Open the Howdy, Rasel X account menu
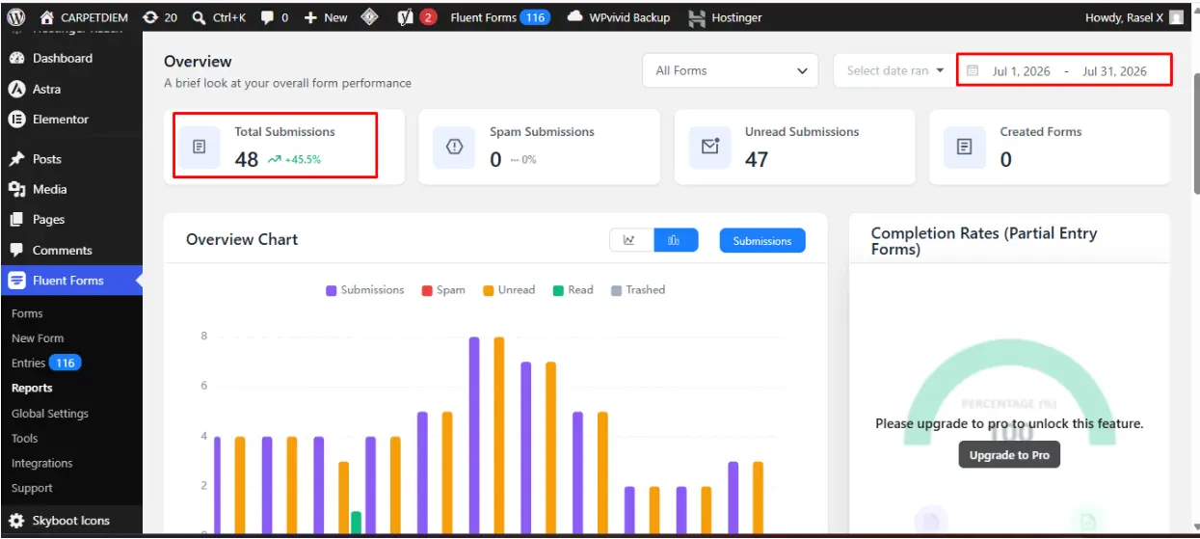This screenshot has width=1200, height=539. pos(1133,17)
